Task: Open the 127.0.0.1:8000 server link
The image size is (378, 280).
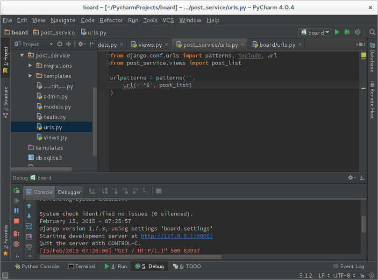Action: click(x=177, y=236)
